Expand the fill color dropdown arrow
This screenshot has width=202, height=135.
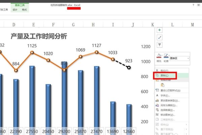162,55
